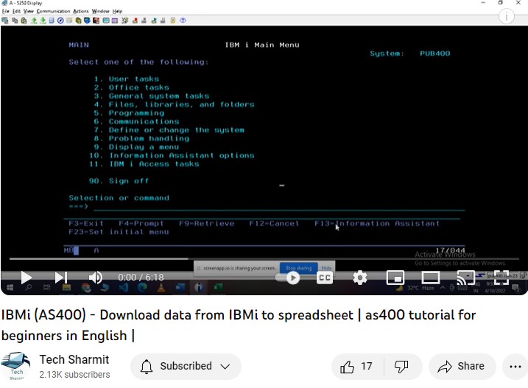Viewport: 528px width, 388px height.
Task: Click the blue shield toolbar icon
Action: [87, 21]
